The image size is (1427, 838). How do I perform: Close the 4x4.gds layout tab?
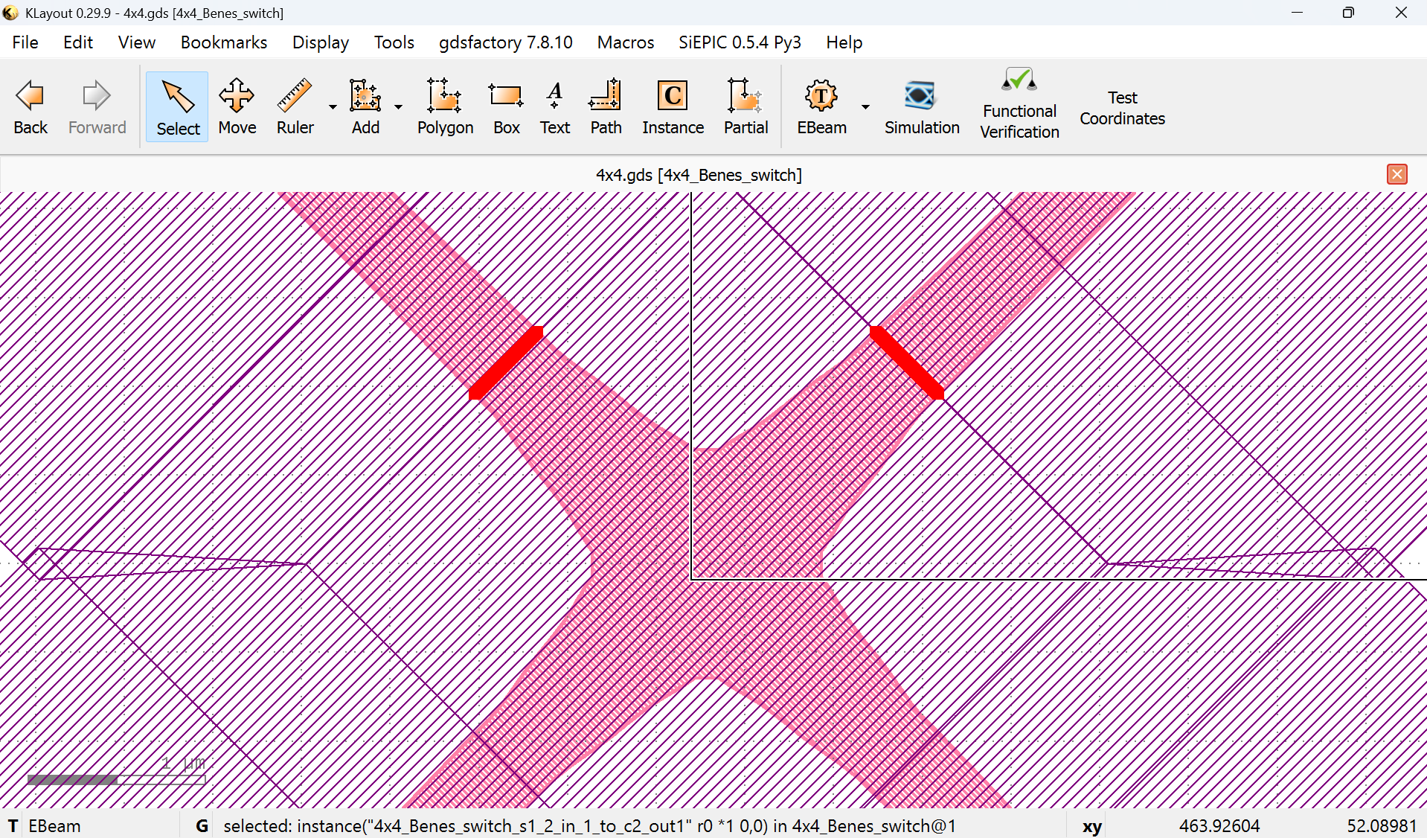click(1396, 174)
